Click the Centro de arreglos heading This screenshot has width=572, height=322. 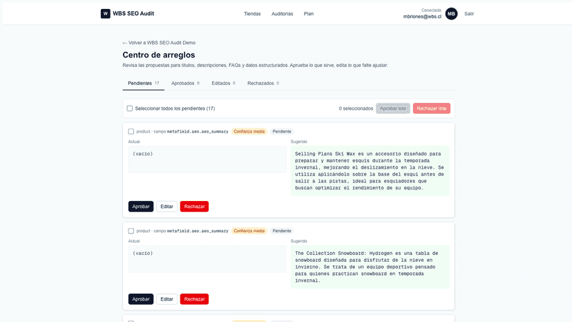(x=159, y=55)
